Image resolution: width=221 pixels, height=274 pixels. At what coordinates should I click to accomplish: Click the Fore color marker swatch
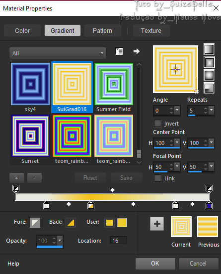point(35,223)
